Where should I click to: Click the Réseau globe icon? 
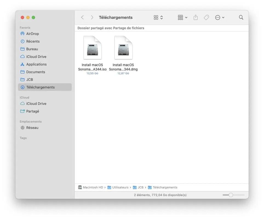22,128
